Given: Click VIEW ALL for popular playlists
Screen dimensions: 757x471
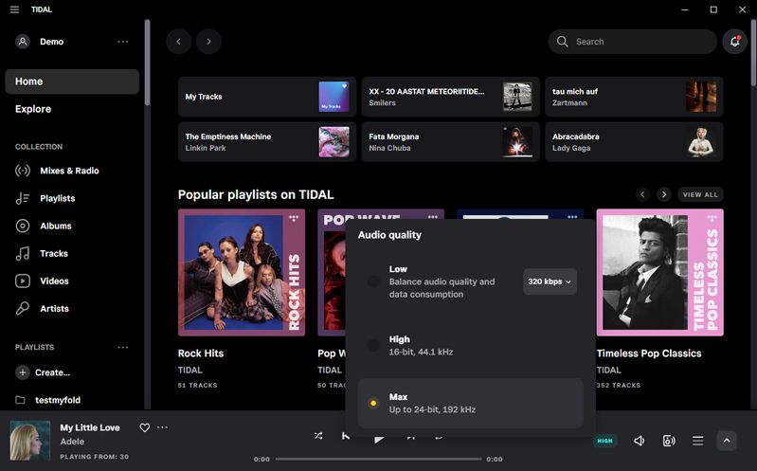Looking at the screenshot, I should coord(700,194).
